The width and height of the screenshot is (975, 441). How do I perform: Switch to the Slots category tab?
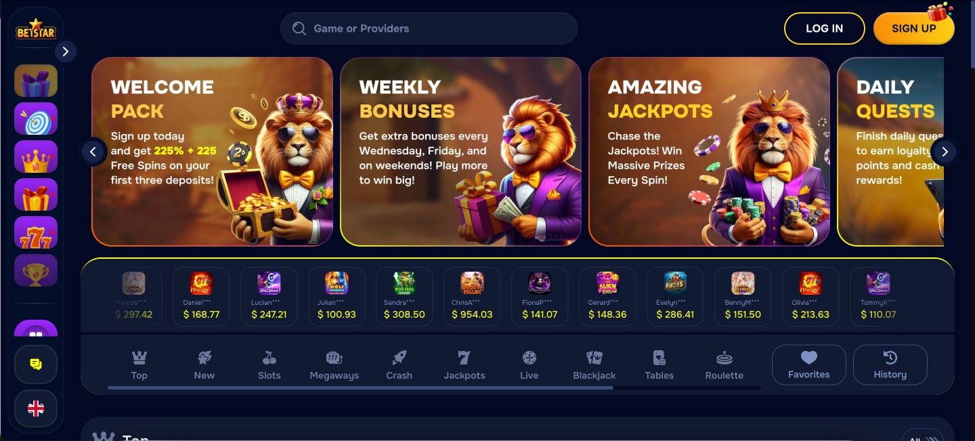click(269, 365)
